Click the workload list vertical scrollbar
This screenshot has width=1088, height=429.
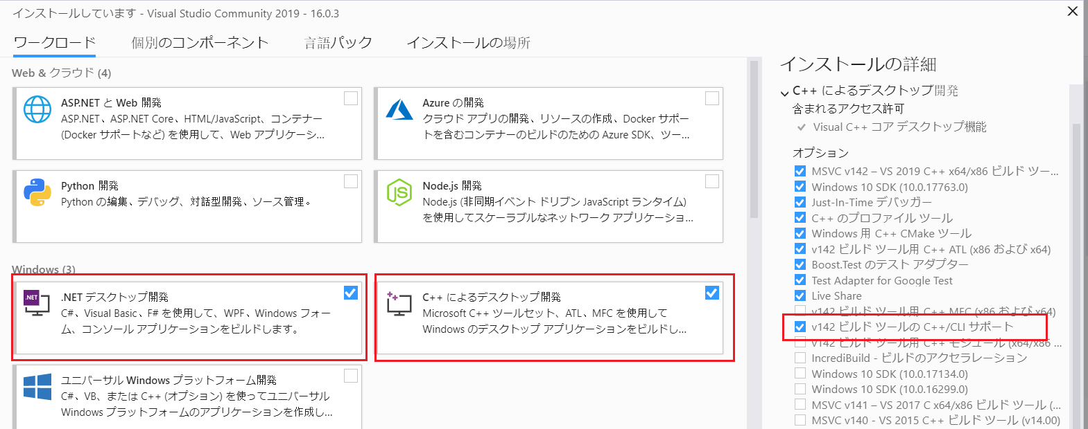[x=754, y=138]
